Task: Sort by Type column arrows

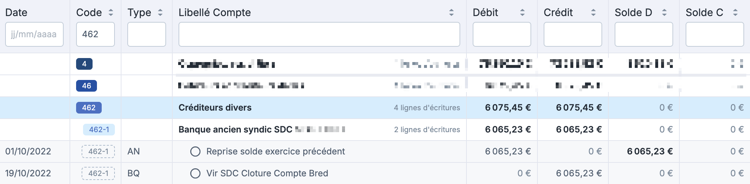Action: click(x=160, y=13)
